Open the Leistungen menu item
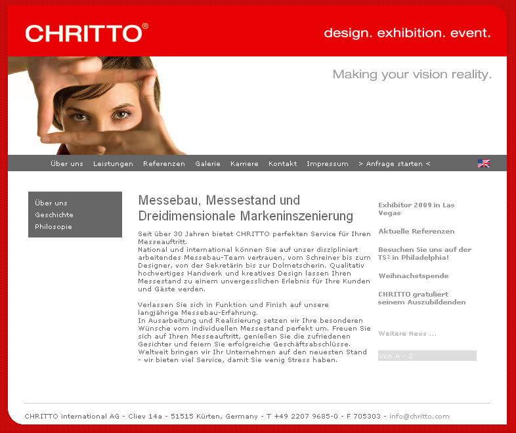Screen dimensions: 516x433 pos(113,163)
